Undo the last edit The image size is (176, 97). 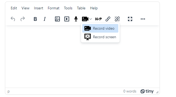click(13, 19)
